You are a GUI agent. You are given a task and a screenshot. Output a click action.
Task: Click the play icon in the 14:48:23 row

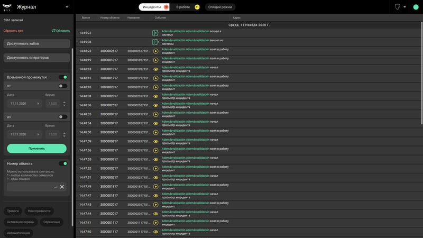coord(155,51)
